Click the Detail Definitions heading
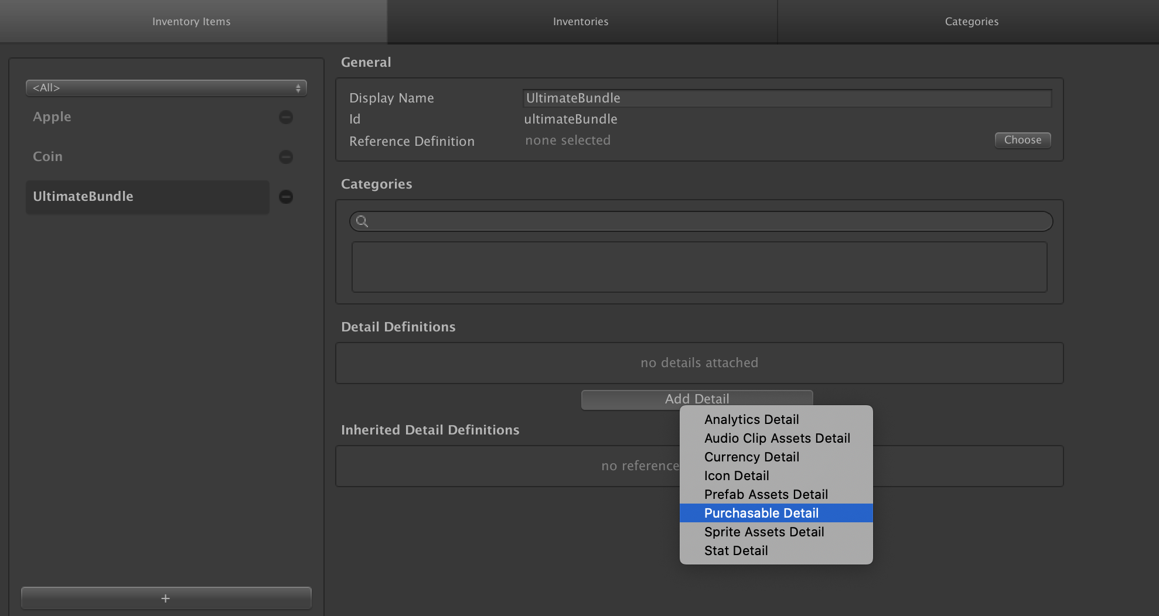Image resolution: width=1159 pixels, height=616 pixels. 398,327
